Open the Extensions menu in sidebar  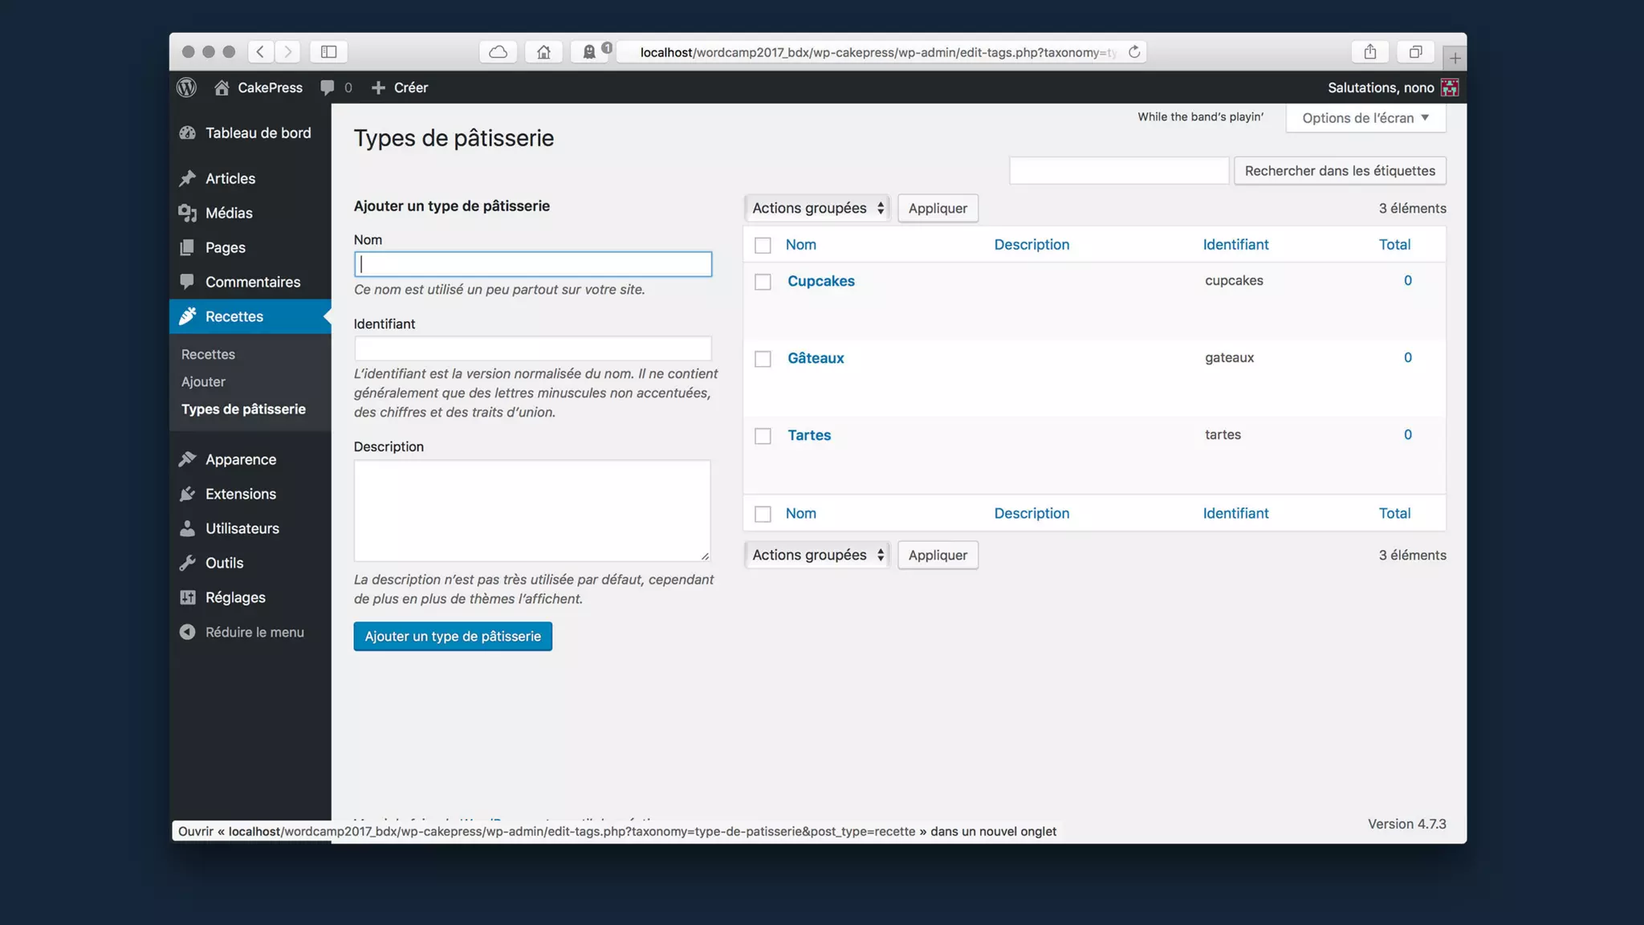pos(240,494)
